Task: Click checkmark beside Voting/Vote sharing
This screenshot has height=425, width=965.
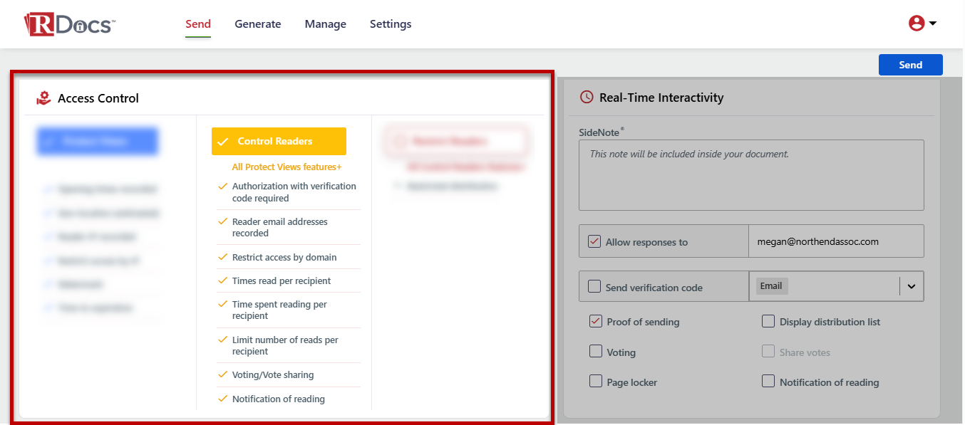Action: (222, 374)
